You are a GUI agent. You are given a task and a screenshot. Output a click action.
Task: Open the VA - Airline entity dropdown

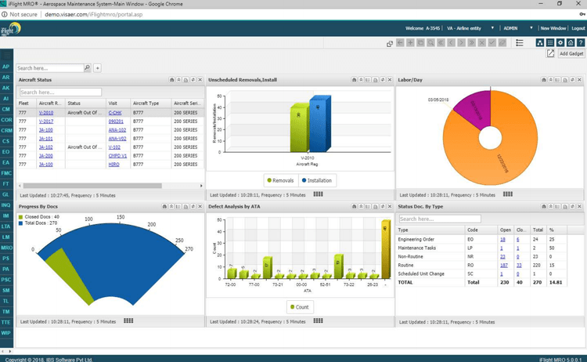(470, 28)
